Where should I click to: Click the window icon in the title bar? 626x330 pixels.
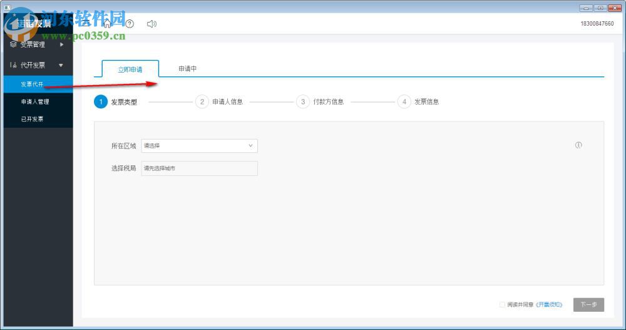[x=7, y=7]
